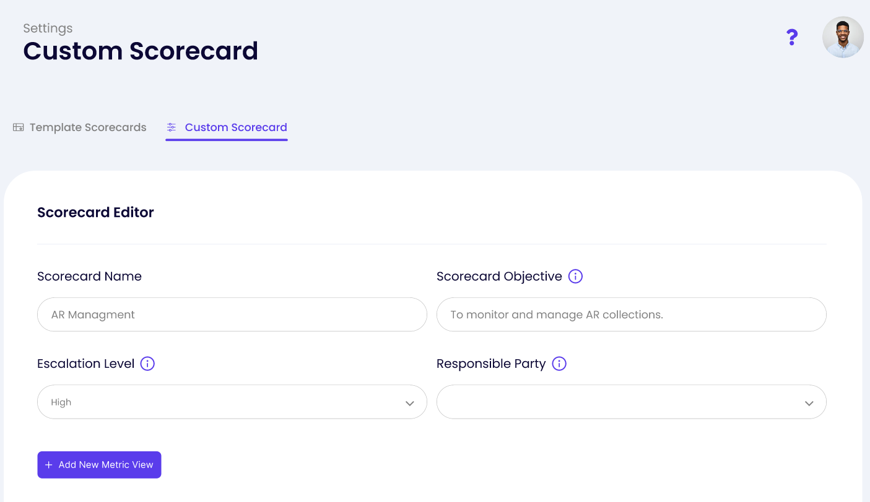This screenshot has height=502, width=870.
Task: Click the Responsible Party info icon
Action: [x=559, y=364]
